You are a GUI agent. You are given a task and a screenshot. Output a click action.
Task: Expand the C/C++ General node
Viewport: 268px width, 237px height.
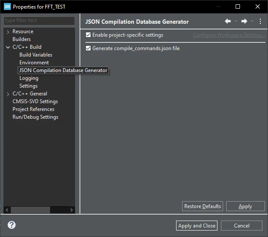[x=8, y=94]
